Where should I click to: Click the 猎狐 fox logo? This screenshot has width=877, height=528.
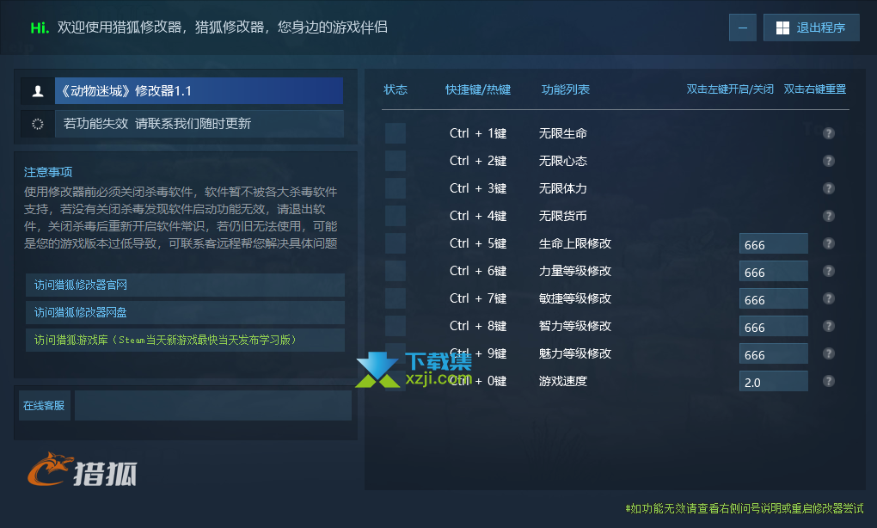83,470
